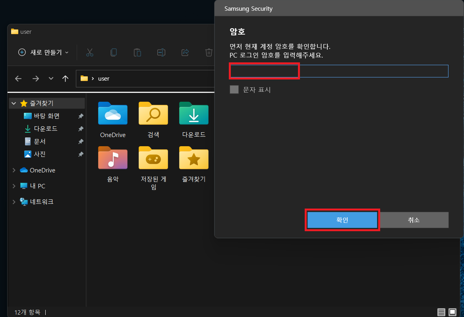Enable the 문자 표시 checkbox
This screenshot has width=464, height=317.
(x=234, y=89)
